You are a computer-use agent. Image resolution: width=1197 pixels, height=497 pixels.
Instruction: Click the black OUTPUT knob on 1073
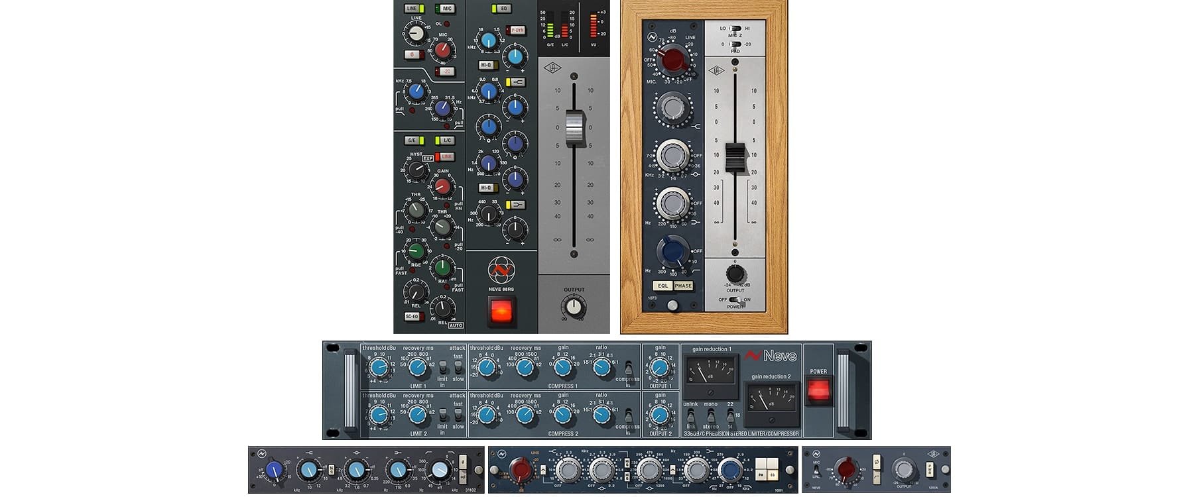point(735,273)
